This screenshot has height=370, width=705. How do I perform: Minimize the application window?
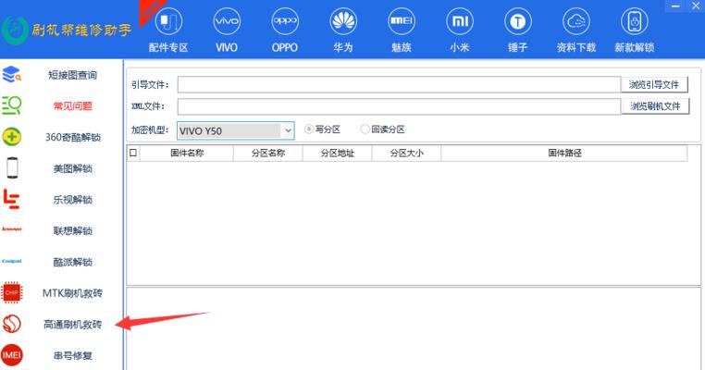[x=675, y=6]
